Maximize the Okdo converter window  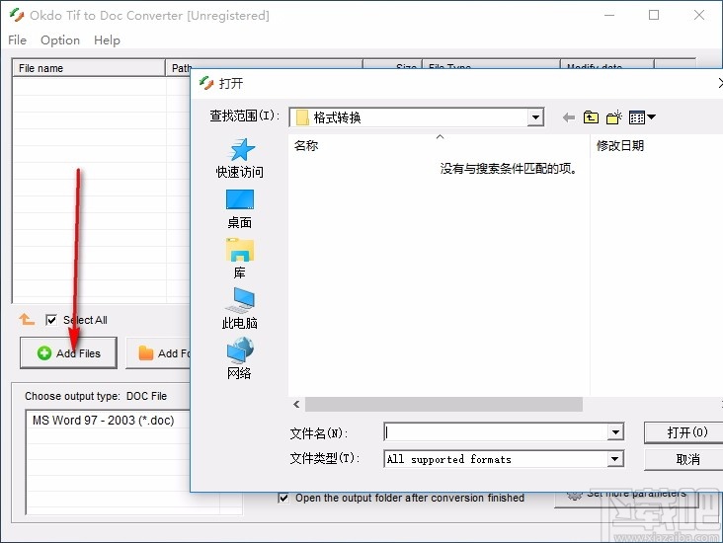[x=654, y=15]
